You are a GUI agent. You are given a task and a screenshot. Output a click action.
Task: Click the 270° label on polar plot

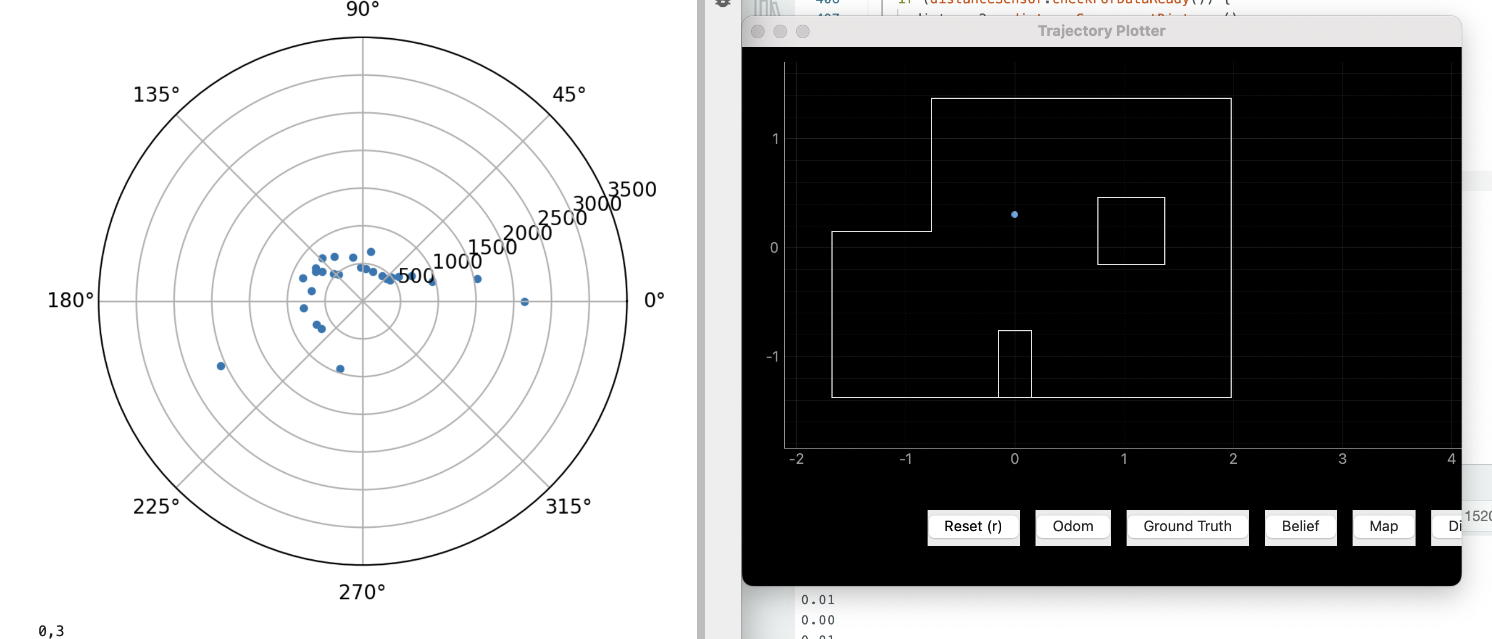tap(362, 592)
